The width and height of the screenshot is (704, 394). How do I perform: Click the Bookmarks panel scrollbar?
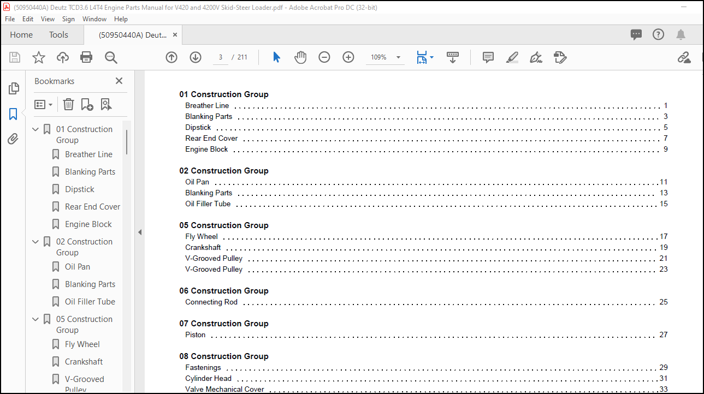click(x=127, y=142)
